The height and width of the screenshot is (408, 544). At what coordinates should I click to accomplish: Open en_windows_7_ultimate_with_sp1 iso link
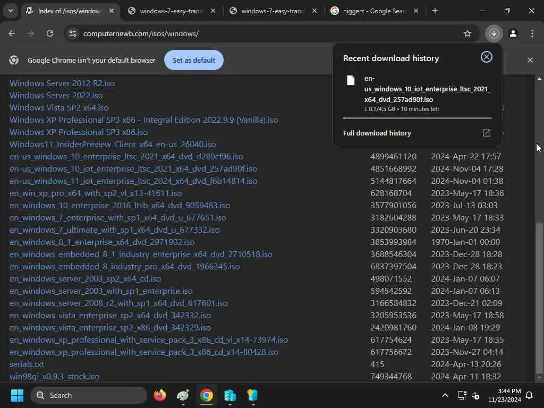(x=114, y=229)
